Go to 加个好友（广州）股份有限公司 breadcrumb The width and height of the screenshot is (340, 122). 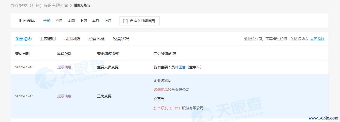tap(40, 5)
